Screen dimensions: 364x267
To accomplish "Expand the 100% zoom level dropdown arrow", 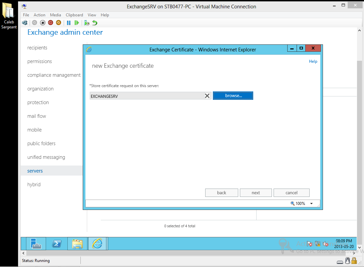I will 312,204.
